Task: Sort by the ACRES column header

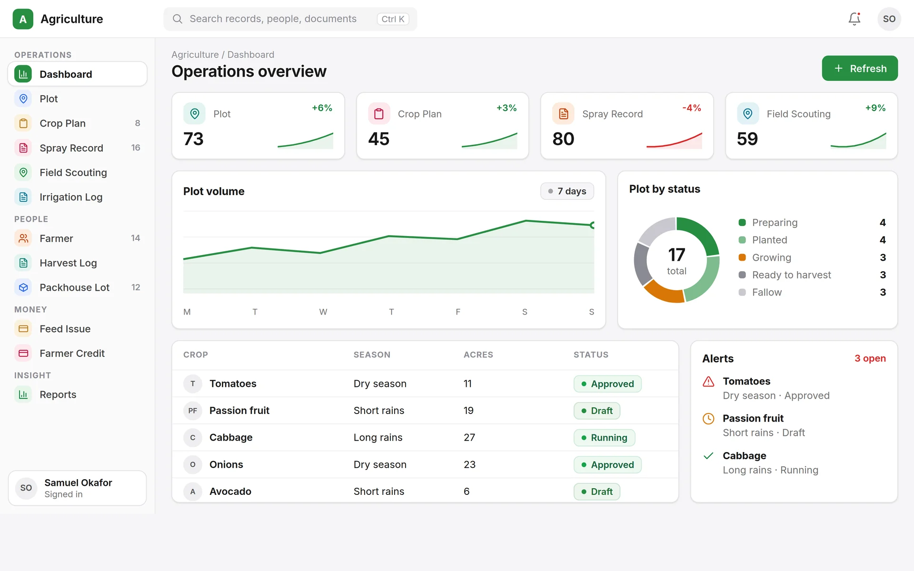Action: [x=478, y=355]
